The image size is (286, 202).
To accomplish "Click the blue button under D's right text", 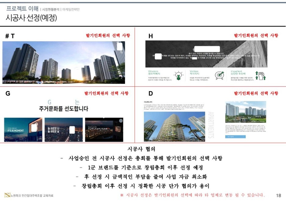I will pyautogui.click(x=235, y=137).
